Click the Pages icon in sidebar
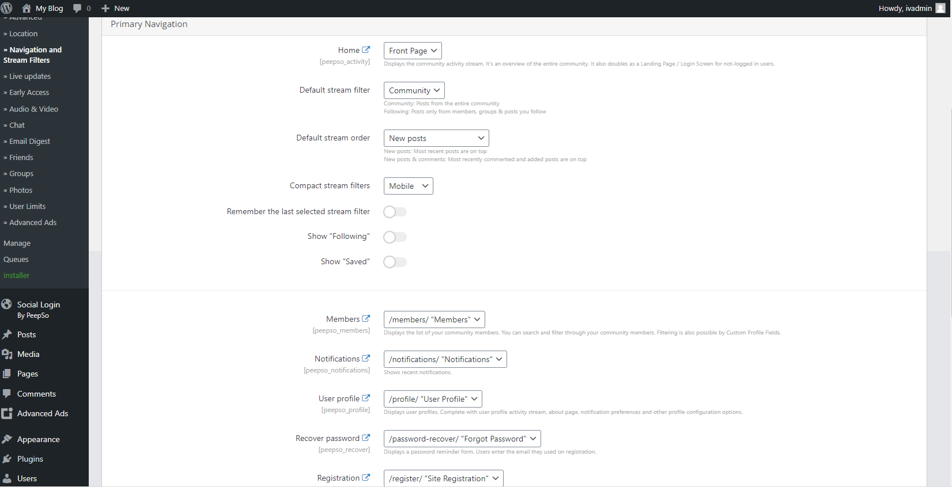Viewport: 952px width, 487px height. (7, 374)
